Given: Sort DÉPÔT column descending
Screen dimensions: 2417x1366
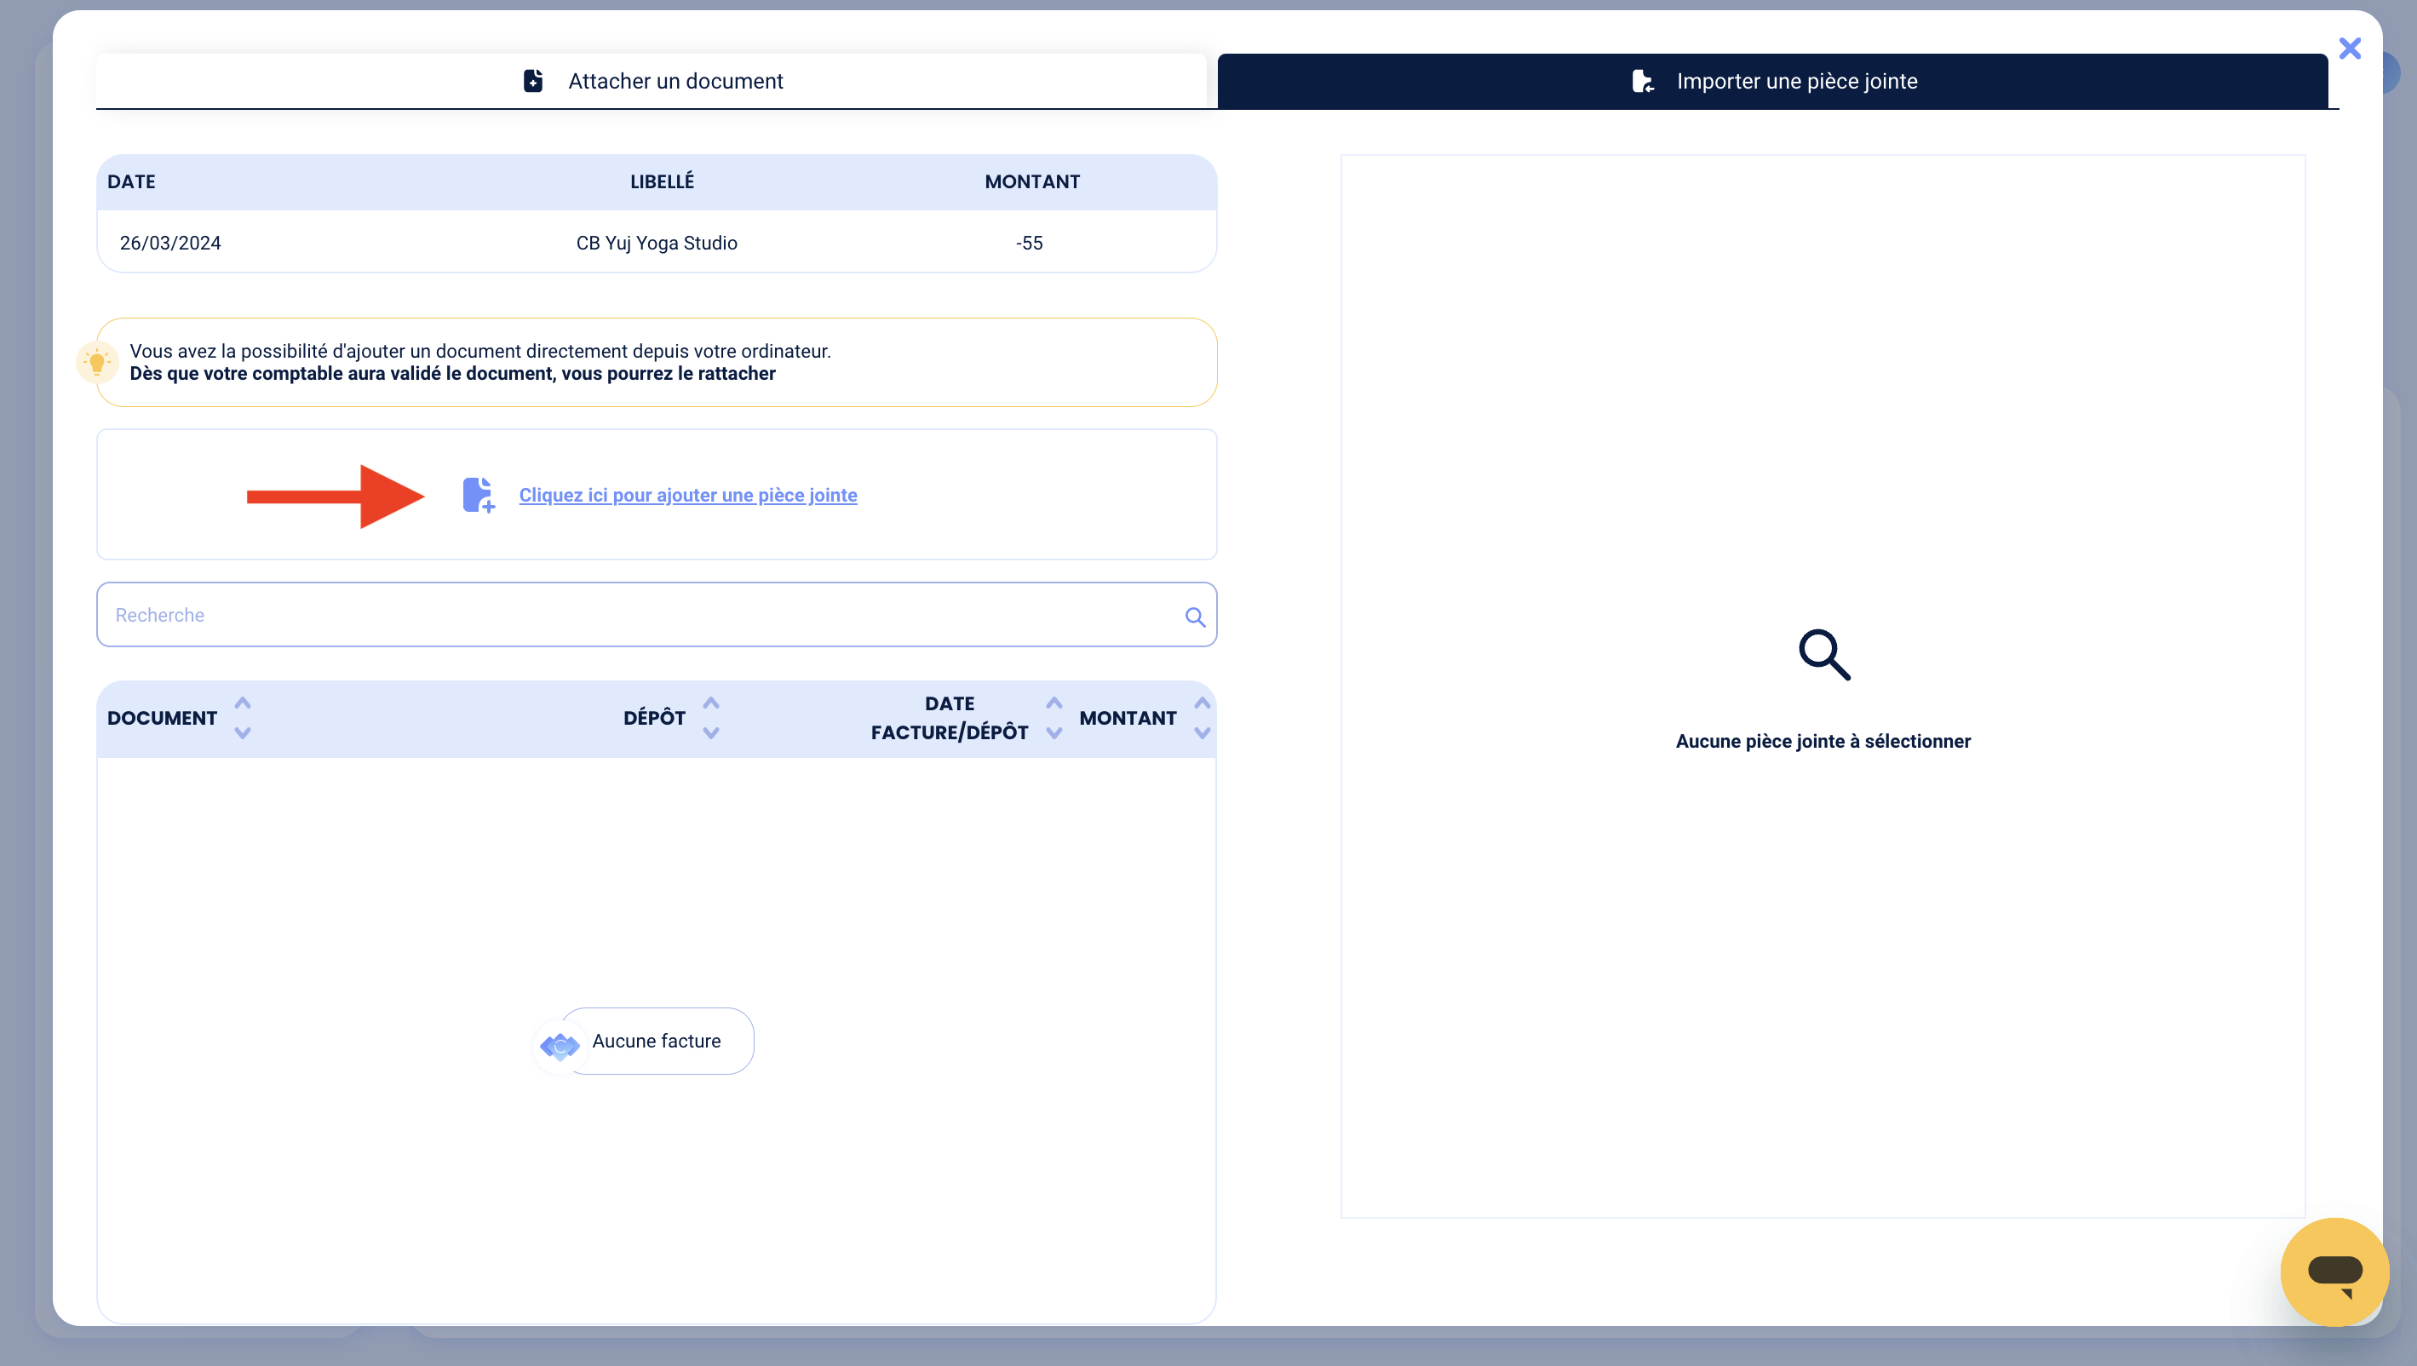Looking at the screenshot, I should point(710,732).
